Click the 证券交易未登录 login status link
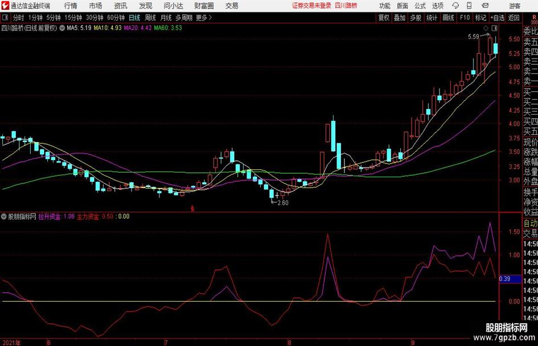 coord(311,6)
